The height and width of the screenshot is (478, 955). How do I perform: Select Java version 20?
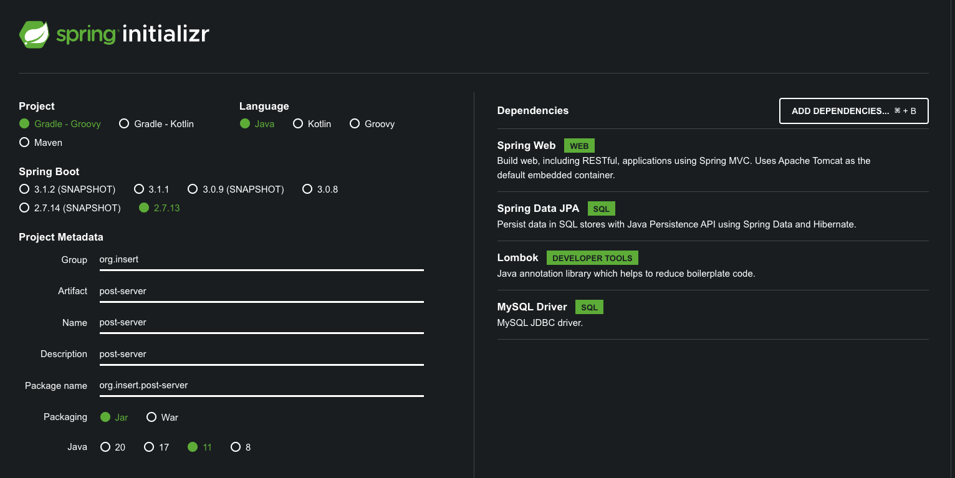[113, 447]
